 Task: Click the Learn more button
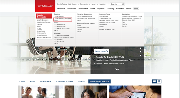(101, 51)
